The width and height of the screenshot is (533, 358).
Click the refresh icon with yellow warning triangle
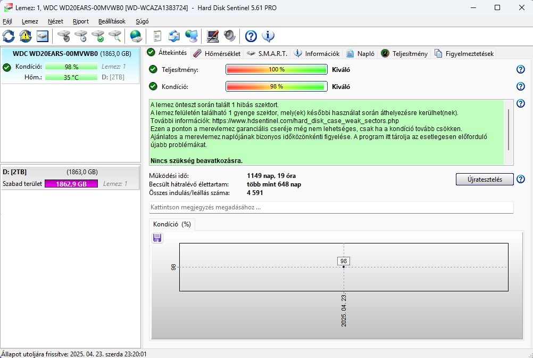click(x=26, y=36)
